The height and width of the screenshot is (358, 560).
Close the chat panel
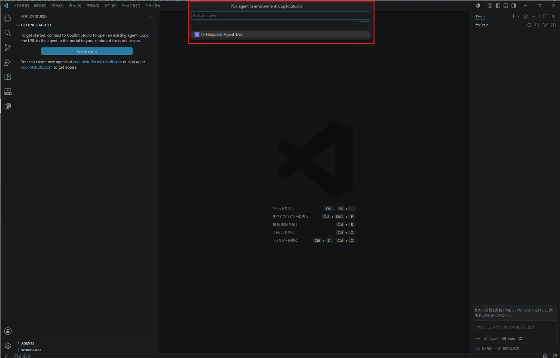[x=553, y=16]
